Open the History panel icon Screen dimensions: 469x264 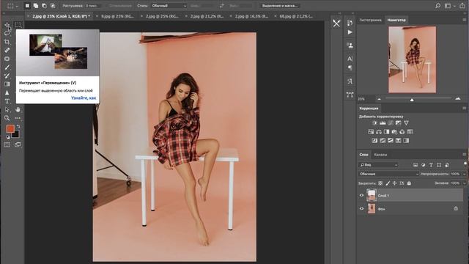click(x=350, y=23)
